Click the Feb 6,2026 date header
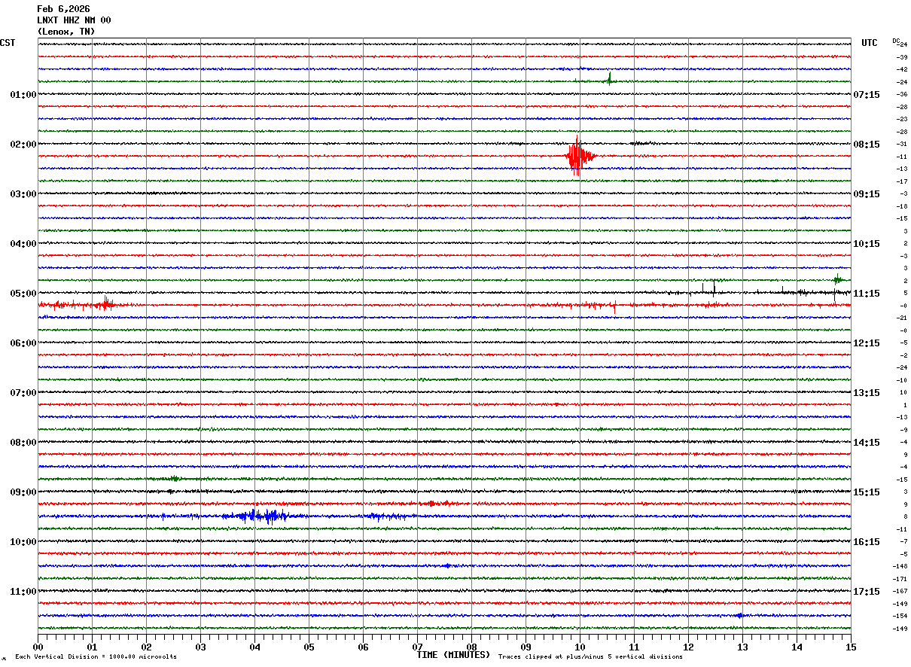Screen dimensions: 911x667 coord(63,9)
